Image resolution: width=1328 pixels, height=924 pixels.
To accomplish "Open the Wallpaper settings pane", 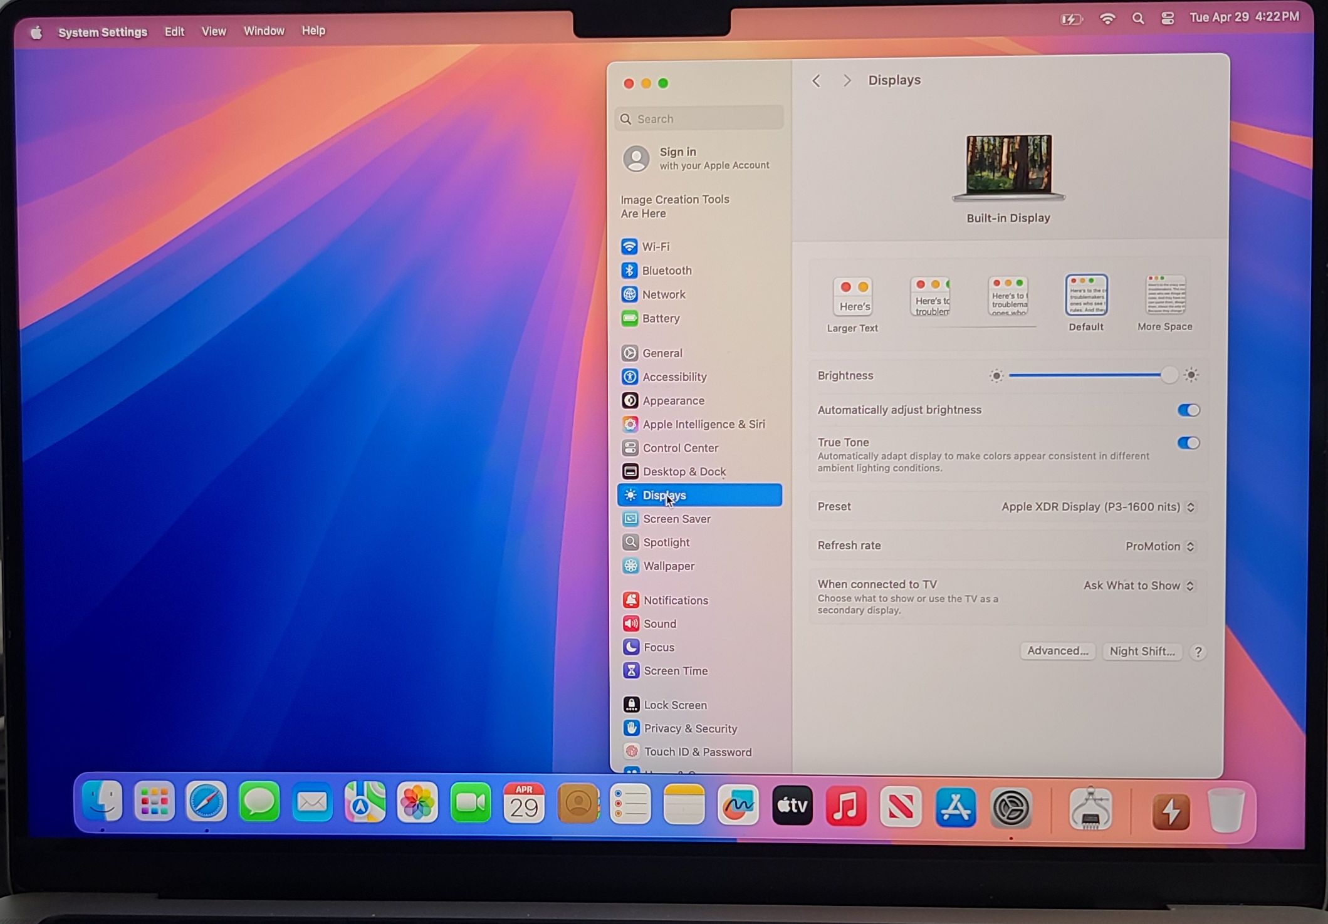I will [x=668, y=566].
